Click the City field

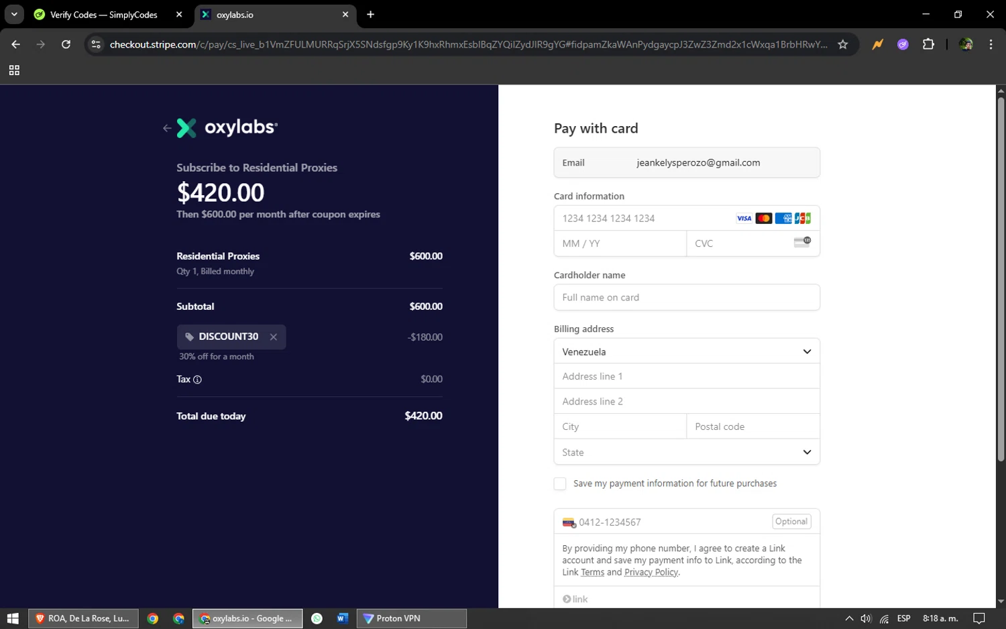coord(620,426)
